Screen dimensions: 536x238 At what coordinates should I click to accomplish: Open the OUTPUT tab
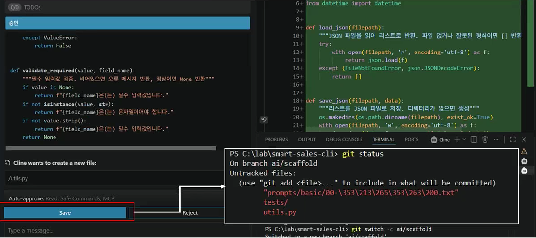pos(307,139)
